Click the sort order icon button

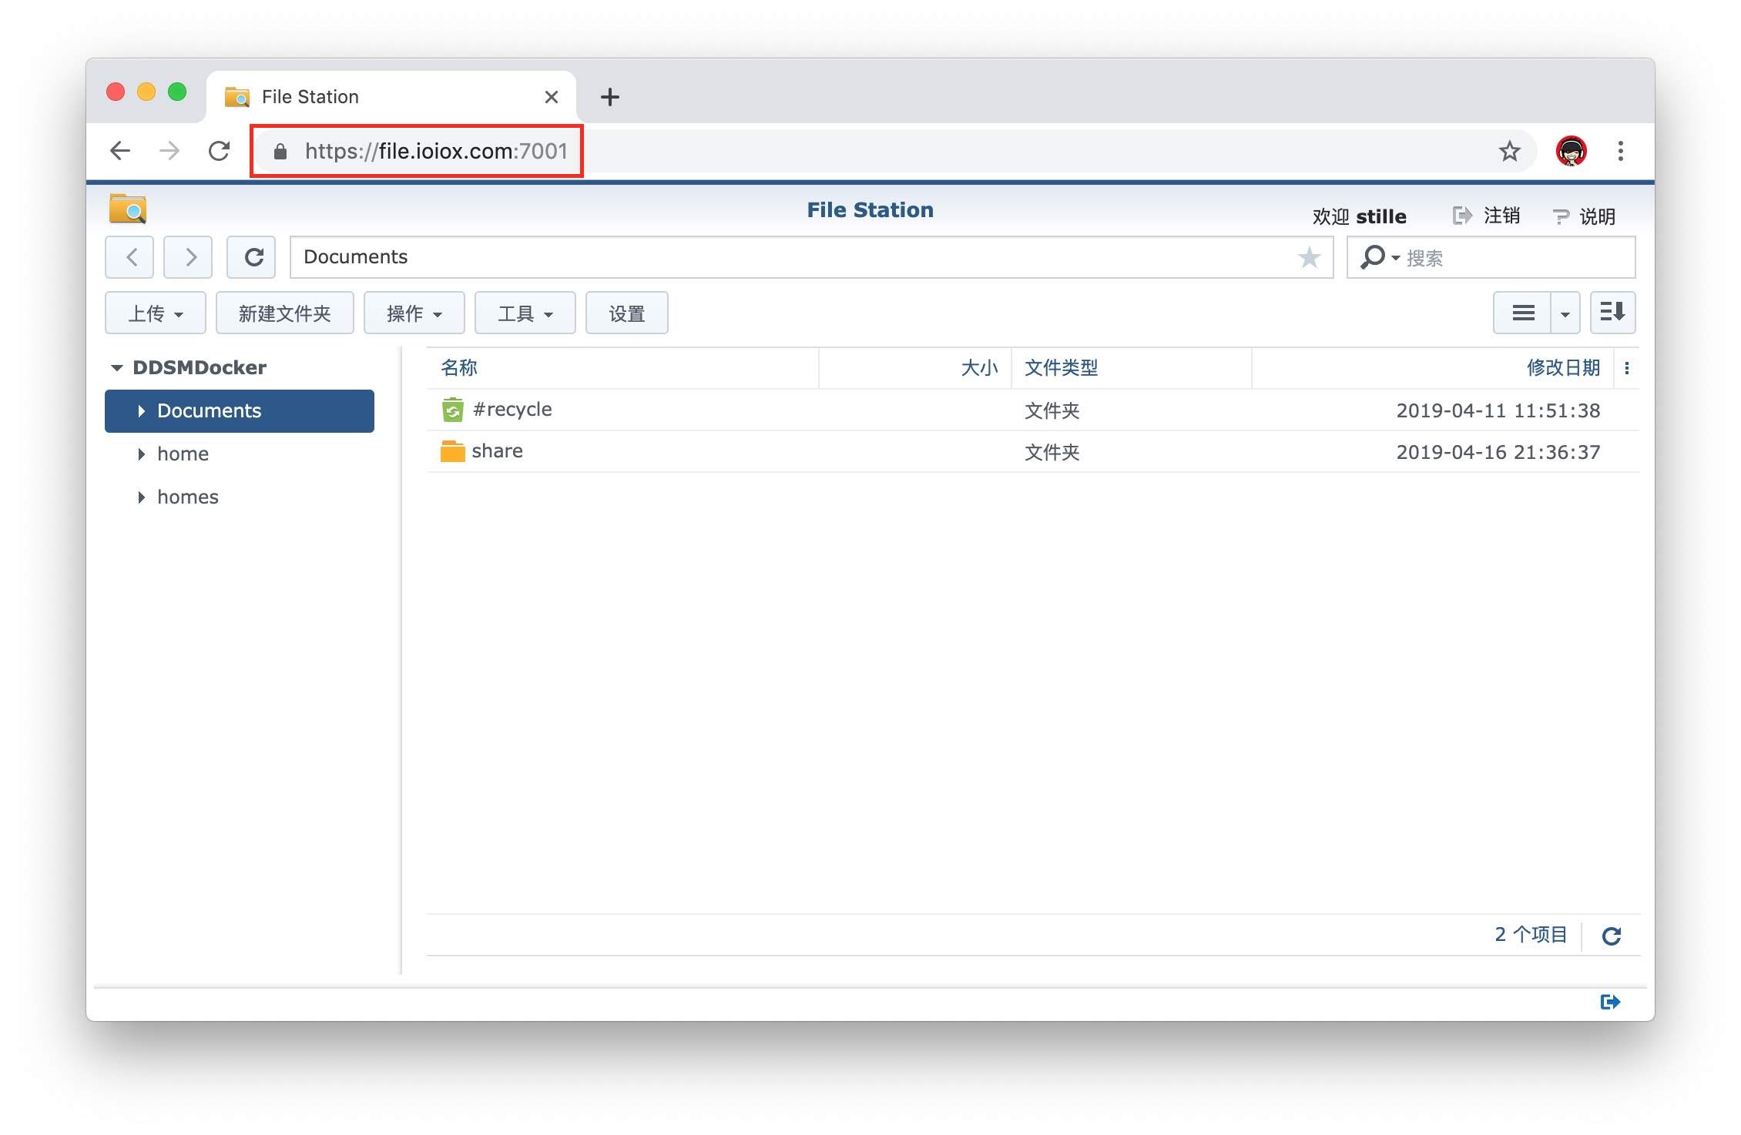coord(1612,313)
